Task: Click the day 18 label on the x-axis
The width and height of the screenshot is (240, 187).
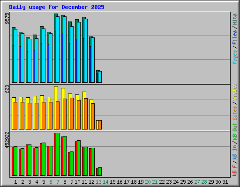Action: click(134, 182)
